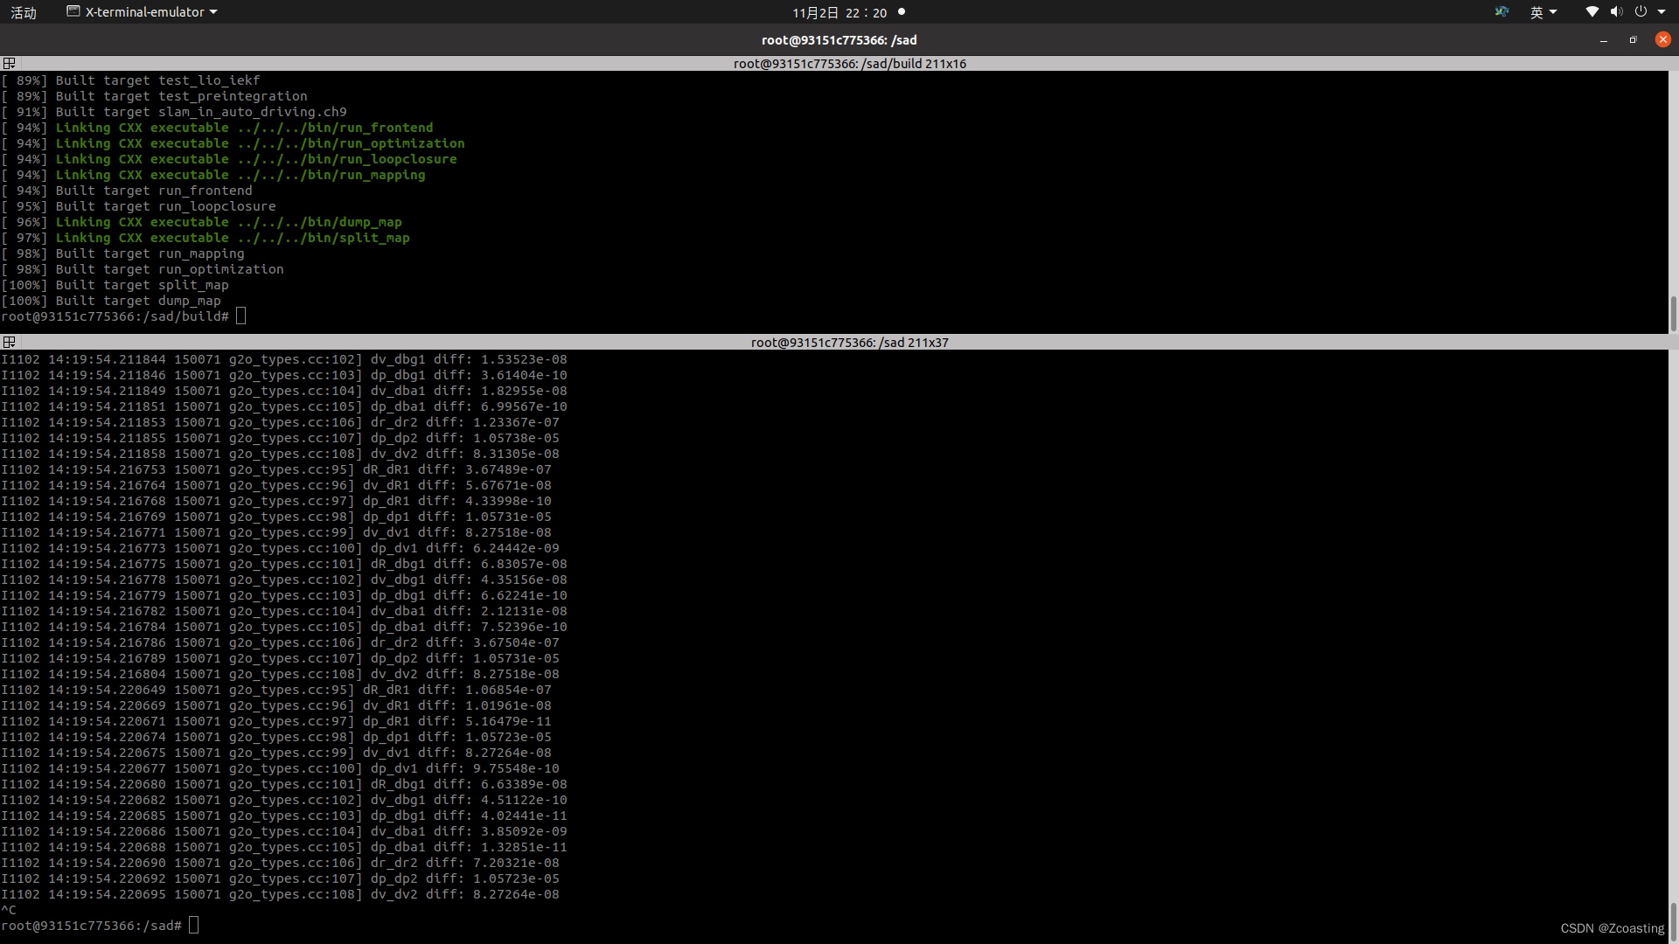Click the green line ending in bin/run_optimization
This screenshot has height=944, width=1679.
(233, 143)
